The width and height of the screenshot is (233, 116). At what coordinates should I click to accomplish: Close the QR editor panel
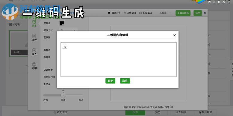pyautogui.click(x=205, y=13)
